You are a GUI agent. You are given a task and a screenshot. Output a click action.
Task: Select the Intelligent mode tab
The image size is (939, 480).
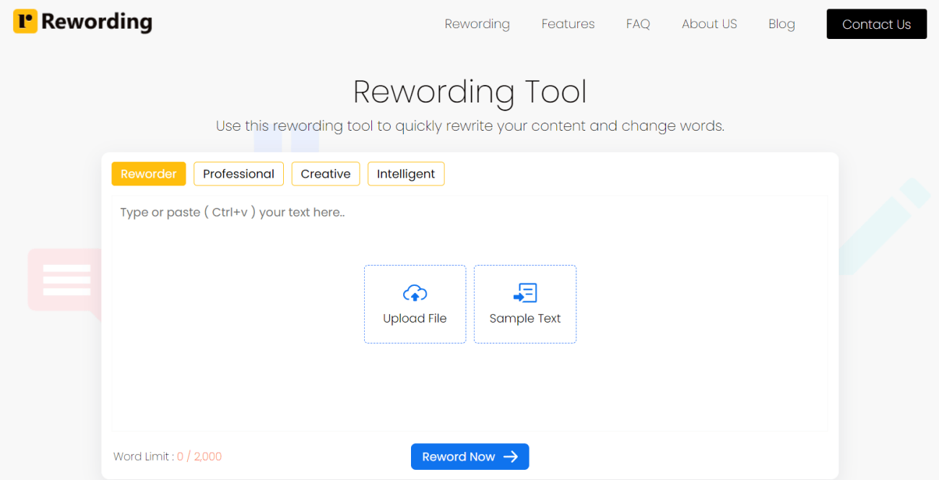point(406,174)
